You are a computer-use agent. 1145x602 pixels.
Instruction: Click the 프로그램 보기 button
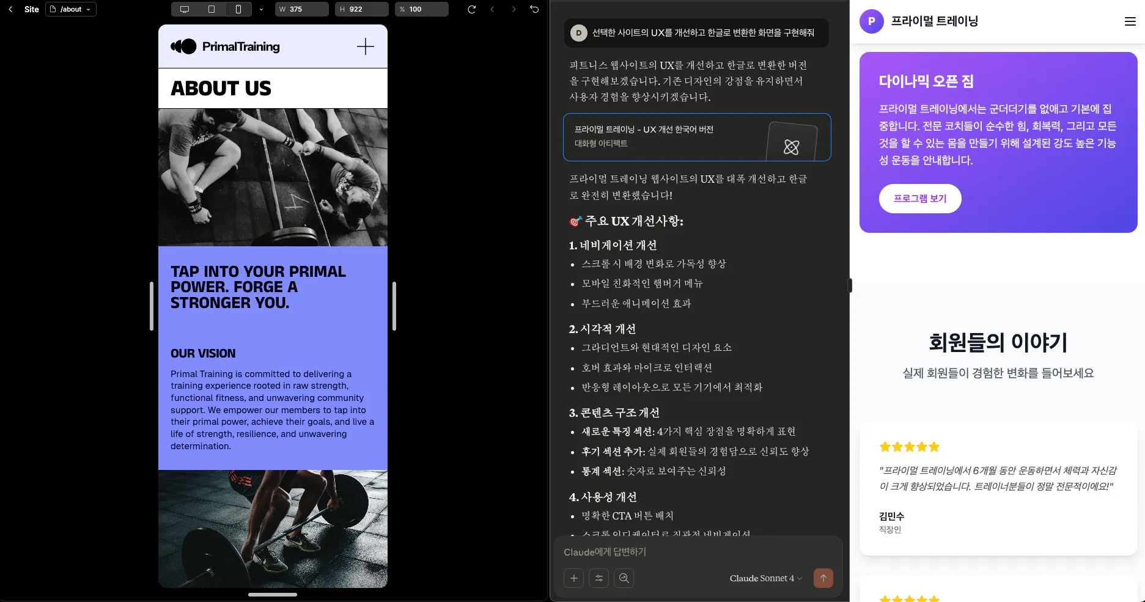[919, 198]
